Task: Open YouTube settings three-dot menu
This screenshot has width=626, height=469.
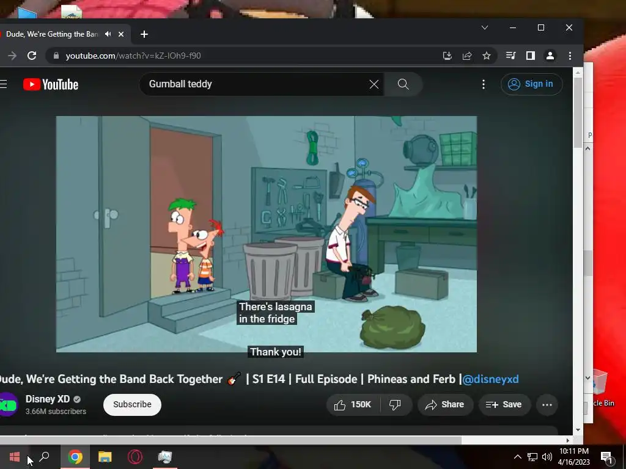Action: coord(484,84)
